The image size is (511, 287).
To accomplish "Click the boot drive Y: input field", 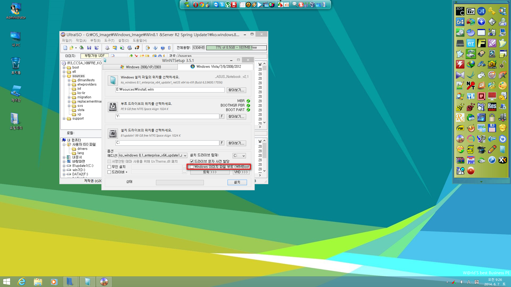I will (x=167, y=116).
